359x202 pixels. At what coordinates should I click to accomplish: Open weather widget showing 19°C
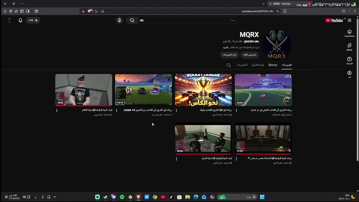click(x=347, y=197)
